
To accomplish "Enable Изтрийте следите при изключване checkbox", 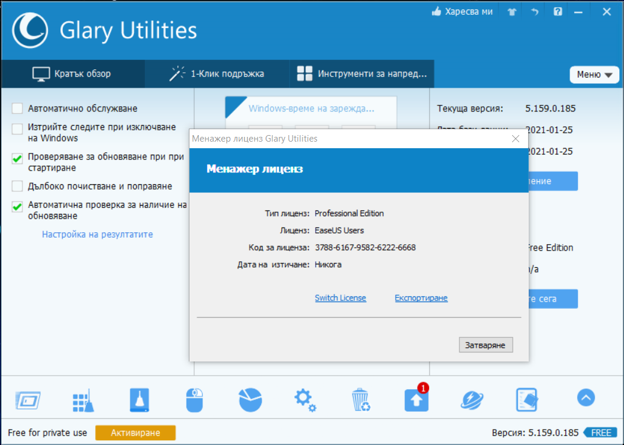I will point(17,129).
